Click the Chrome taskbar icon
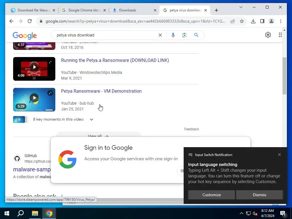292x219 pixels. tap(49, 213)
